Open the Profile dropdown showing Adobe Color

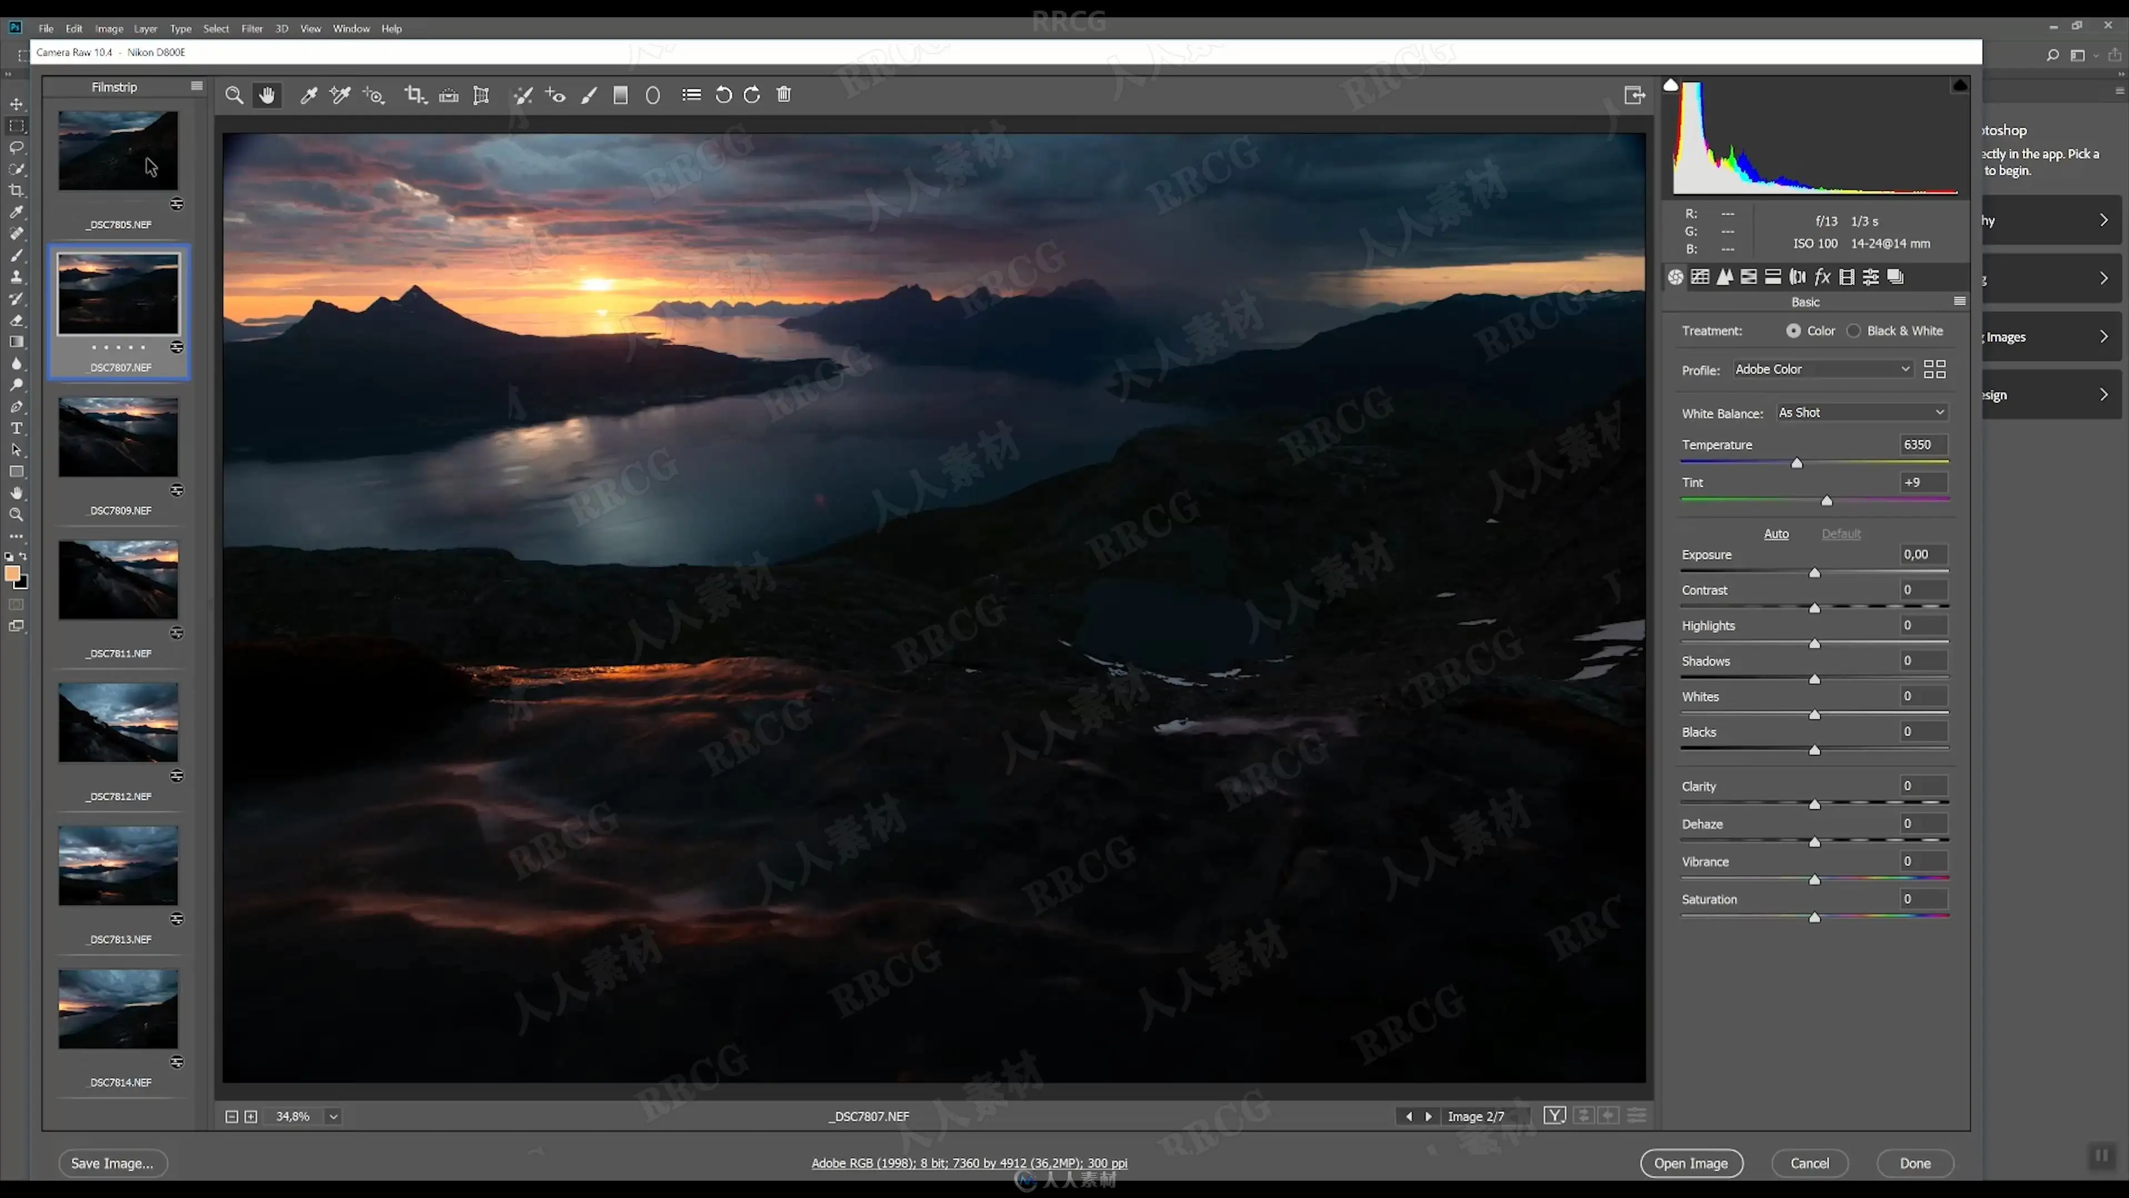pos(1822,370)
